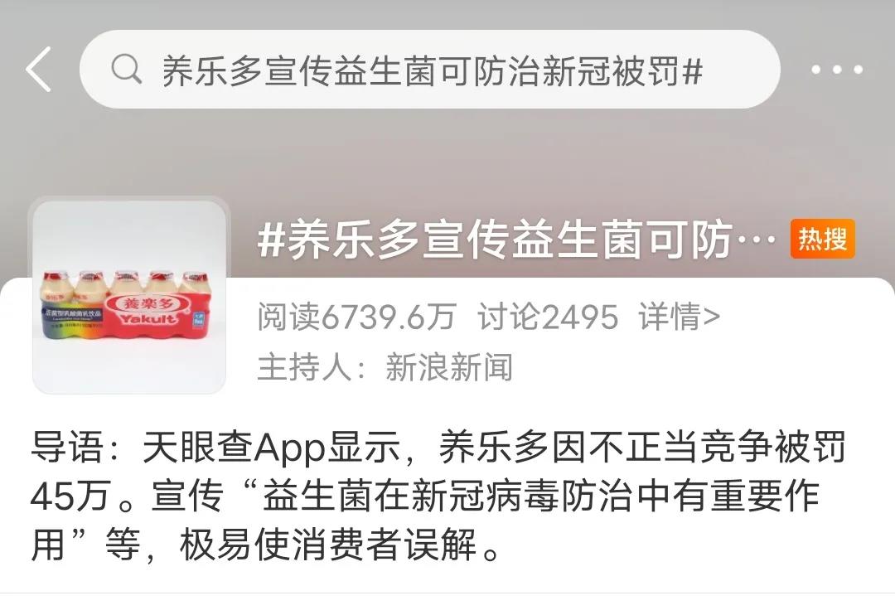Click the row of Yakult bottle caps
Screen dimensions: 895x615
[127, 277]
